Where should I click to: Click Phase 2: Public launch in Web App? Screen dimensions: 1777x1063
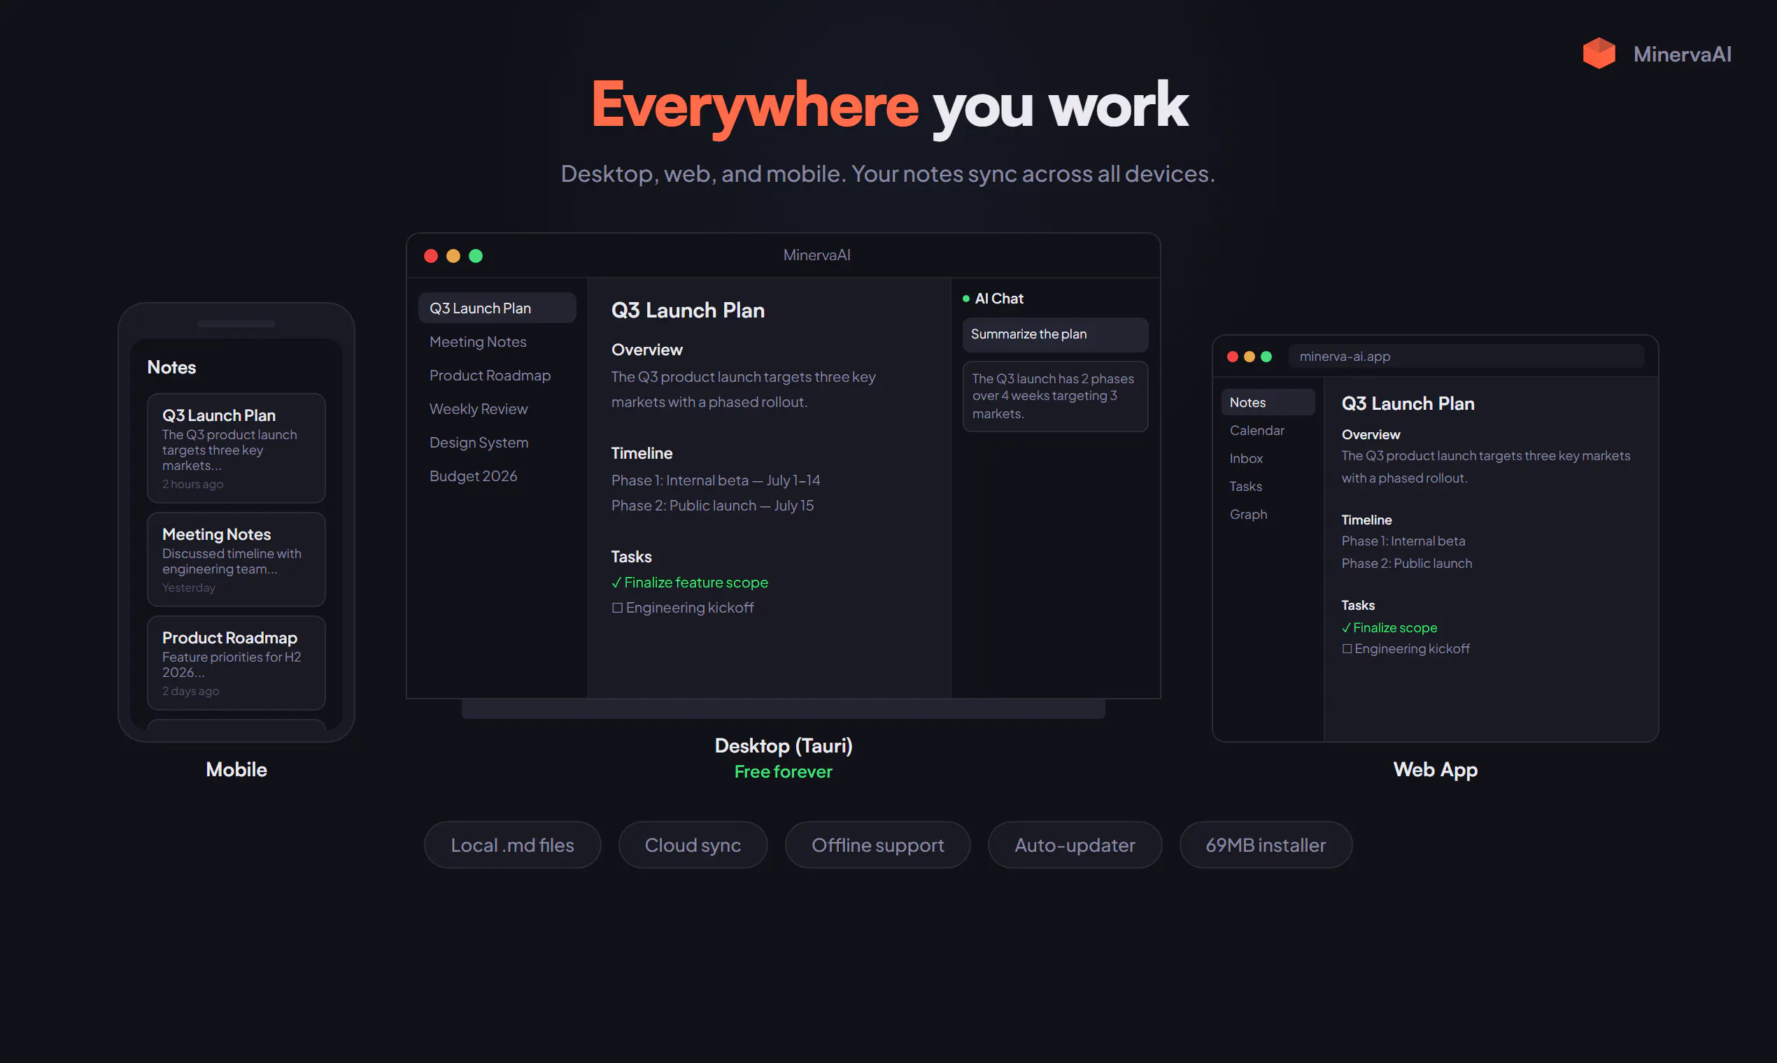click(1406, 564)
